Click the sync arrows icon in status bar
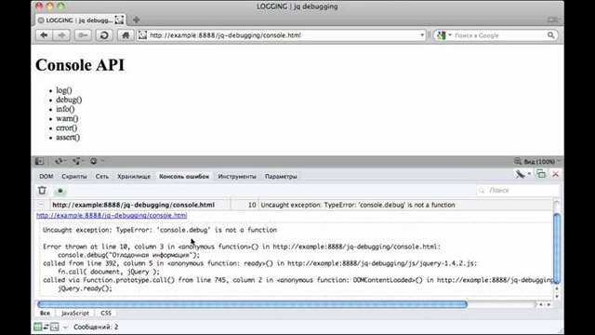This screenshot has width=595, height=335. 46,327
